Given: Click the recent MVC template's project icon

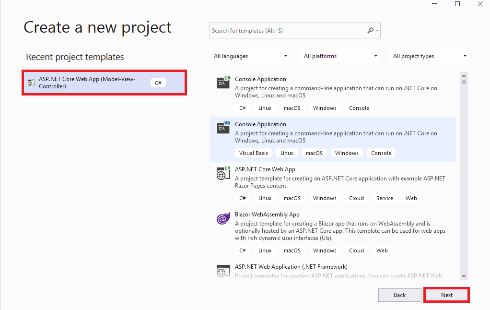Looking at the screenshot, I should point(31,83).
